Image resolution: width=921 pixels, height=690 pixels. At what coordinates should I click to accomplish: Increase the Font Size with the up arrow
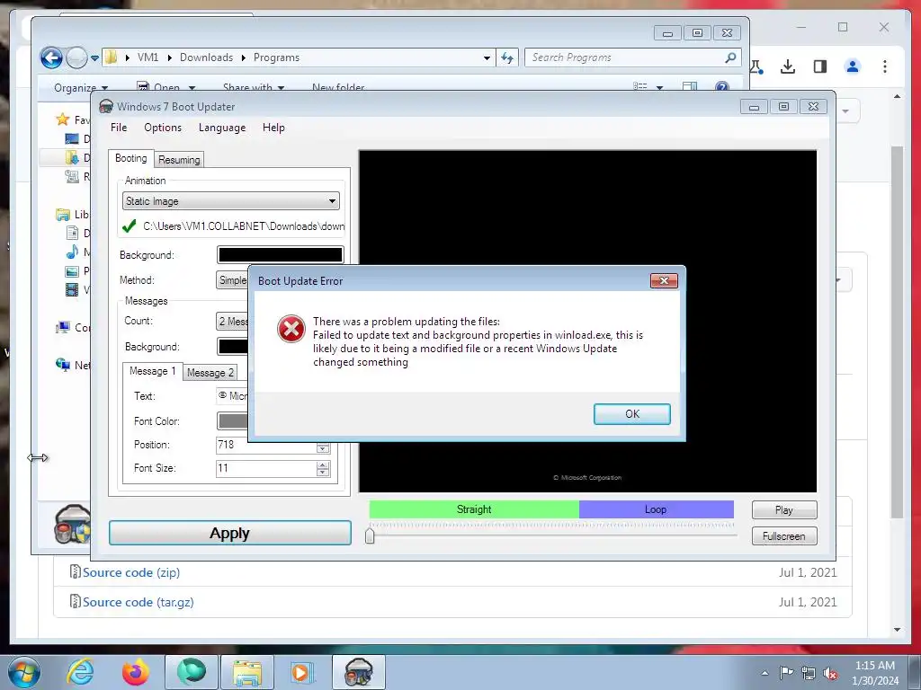[x=323, y=464]
